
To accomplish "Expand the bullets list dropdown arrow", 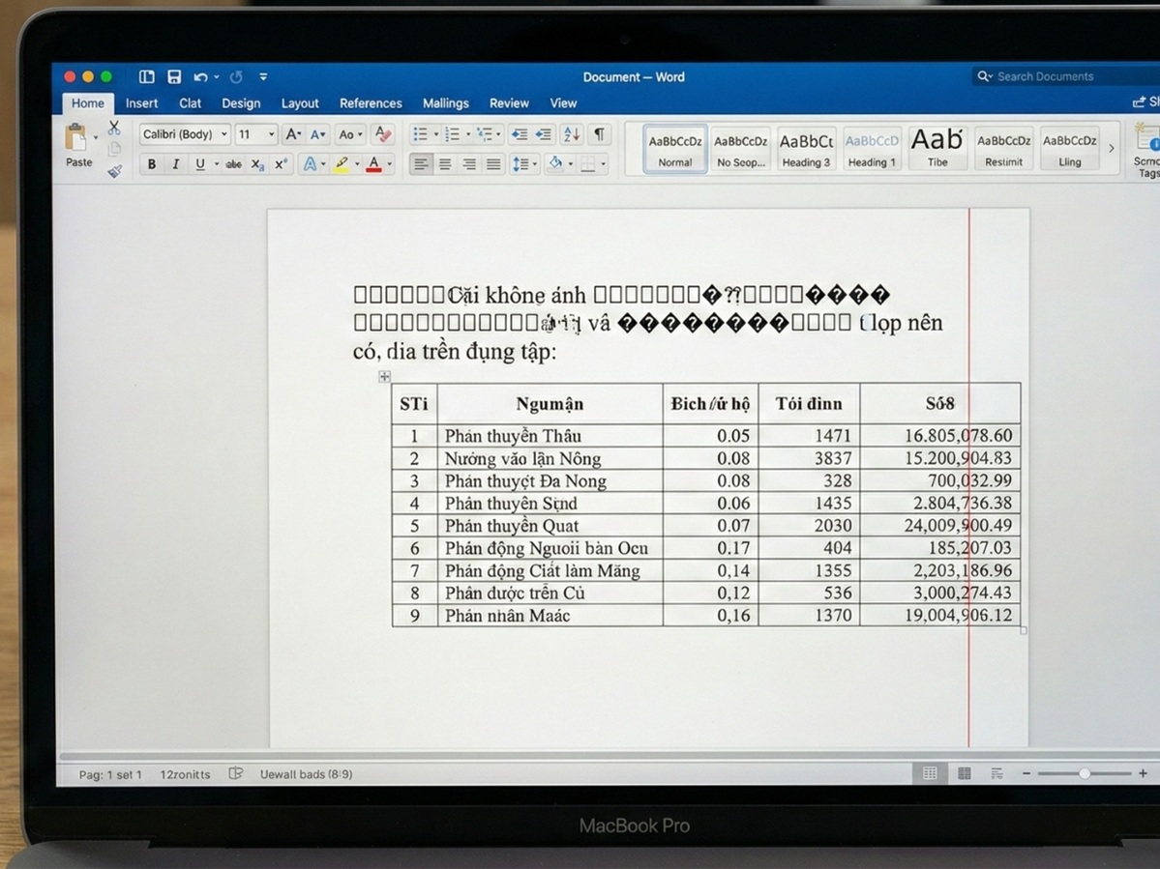I will 435,134.
